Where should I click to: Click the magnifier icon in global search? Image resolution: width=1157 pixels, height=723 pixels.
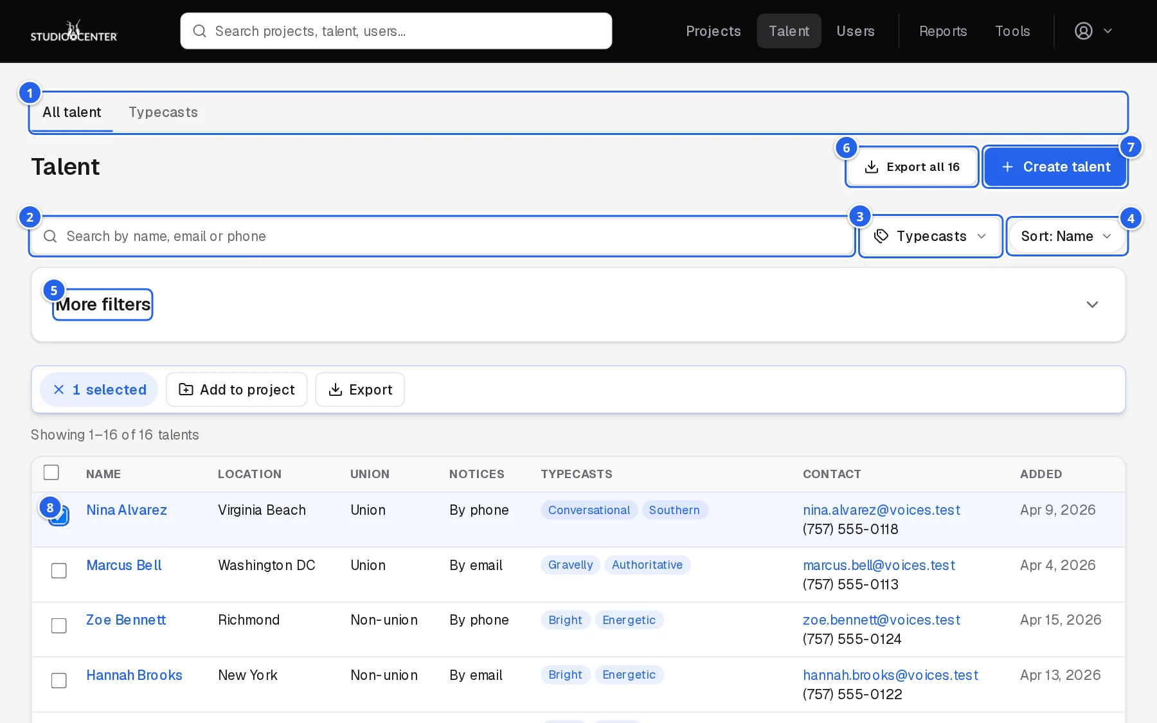[200, 31]
